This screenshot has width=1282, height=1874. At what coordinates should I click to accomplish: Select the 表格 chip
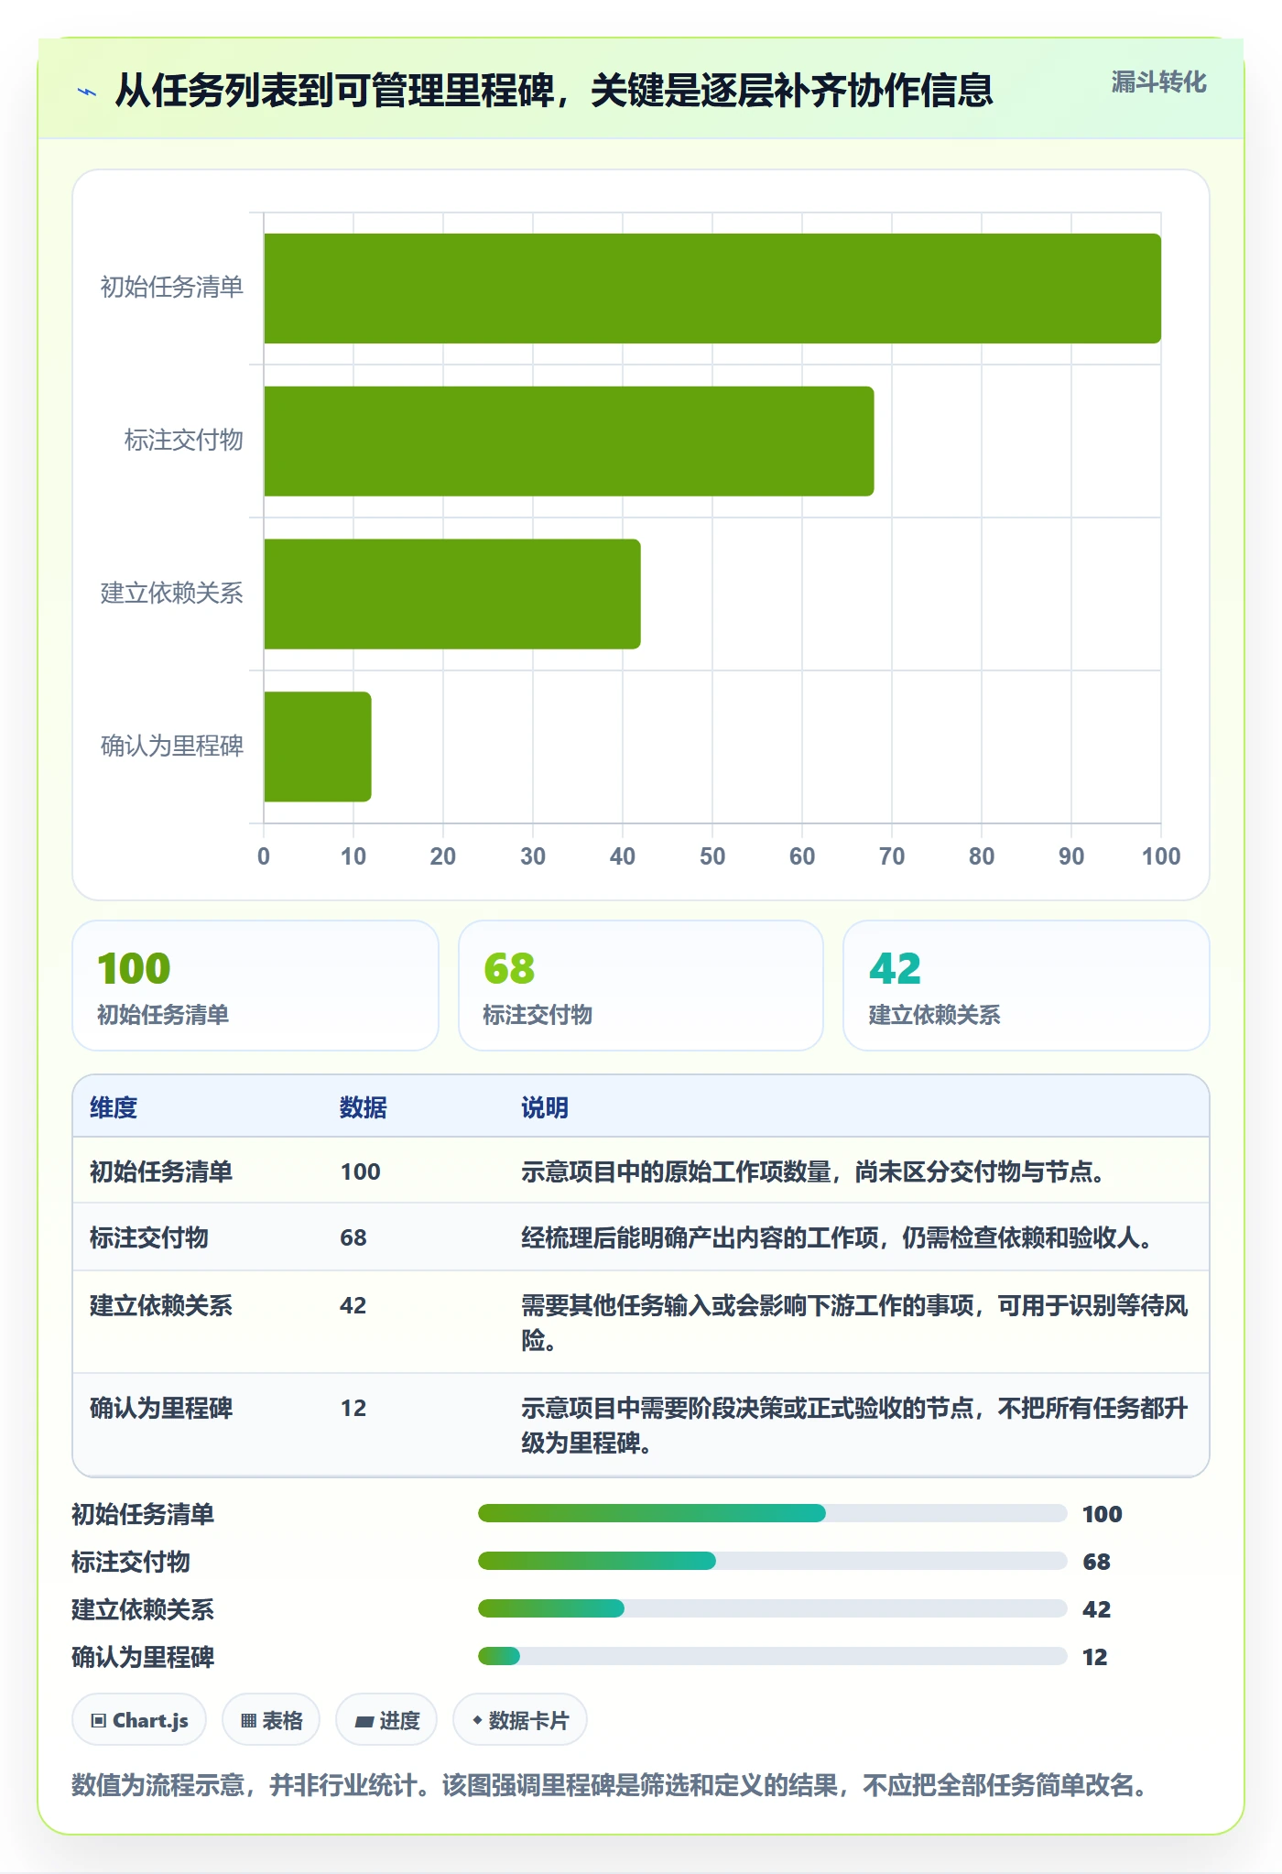click(271, 1720)
